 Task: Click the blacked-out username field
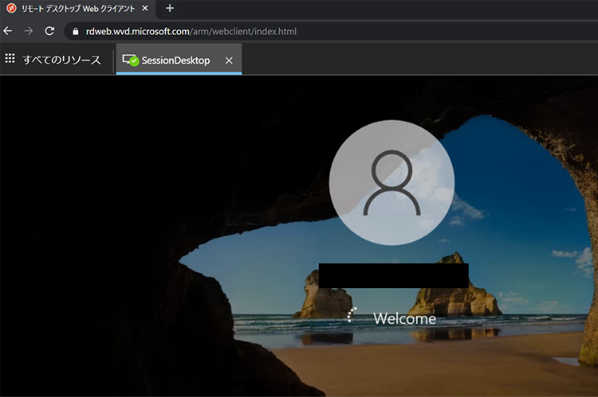(x=393, y=275)
